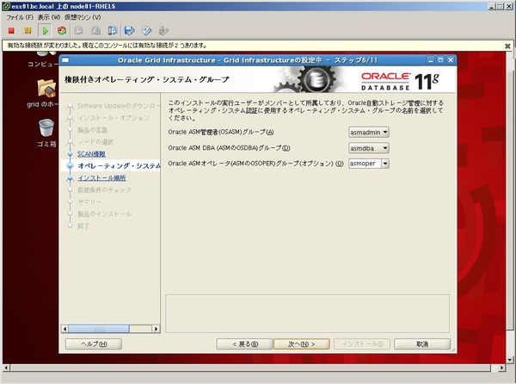Click the message area box at bottom

click(x=307, y=313)
